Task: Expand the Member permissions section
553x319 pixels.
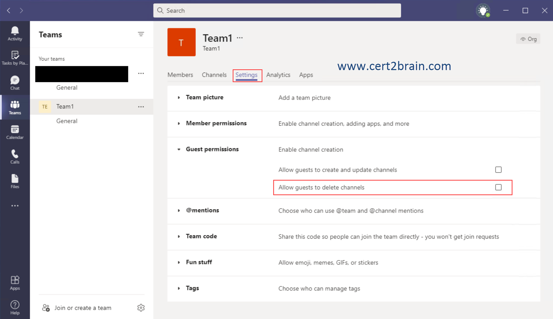Action: pyautogui.click(x=179, y=123)
